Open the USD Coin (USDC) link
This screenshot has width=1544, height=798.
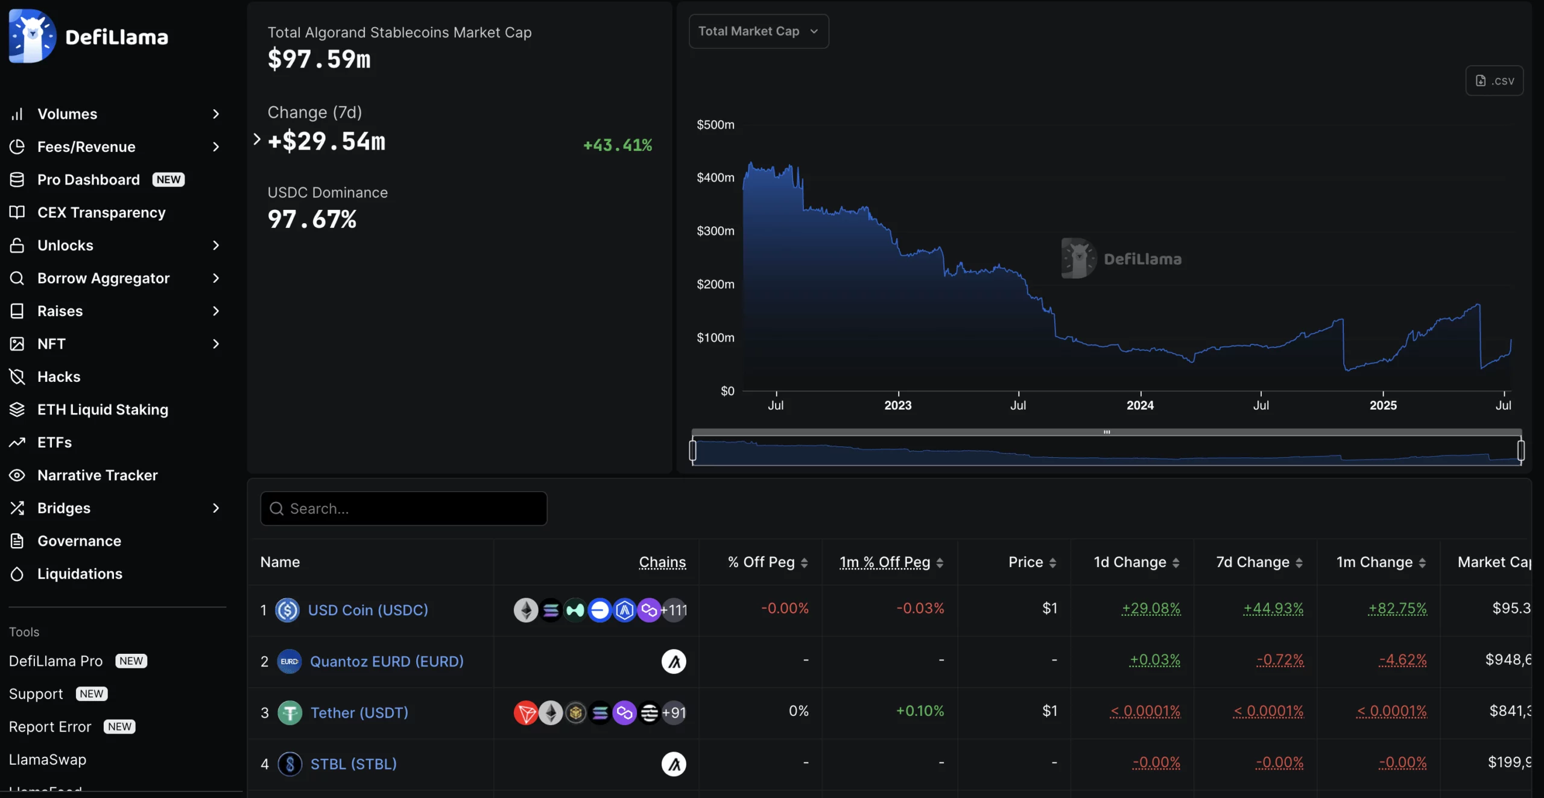368,610
